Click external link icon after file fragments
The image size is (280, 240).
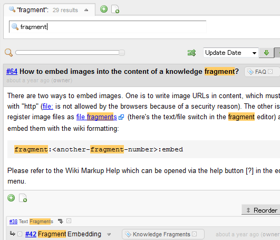pyautogui.click(x=121, y=117)
